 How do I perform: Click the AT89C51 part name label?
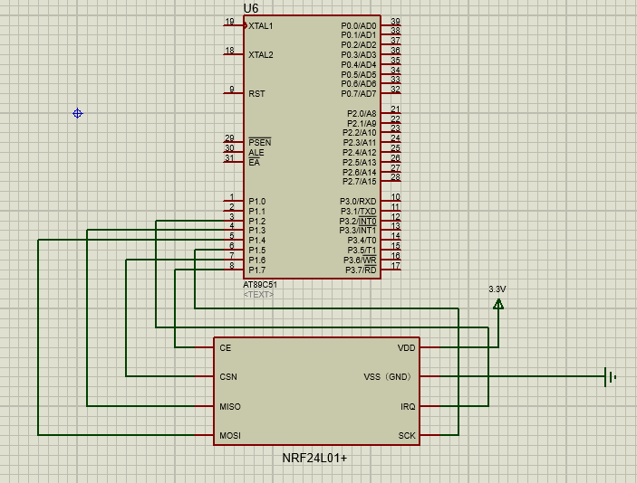click(263, 284)
